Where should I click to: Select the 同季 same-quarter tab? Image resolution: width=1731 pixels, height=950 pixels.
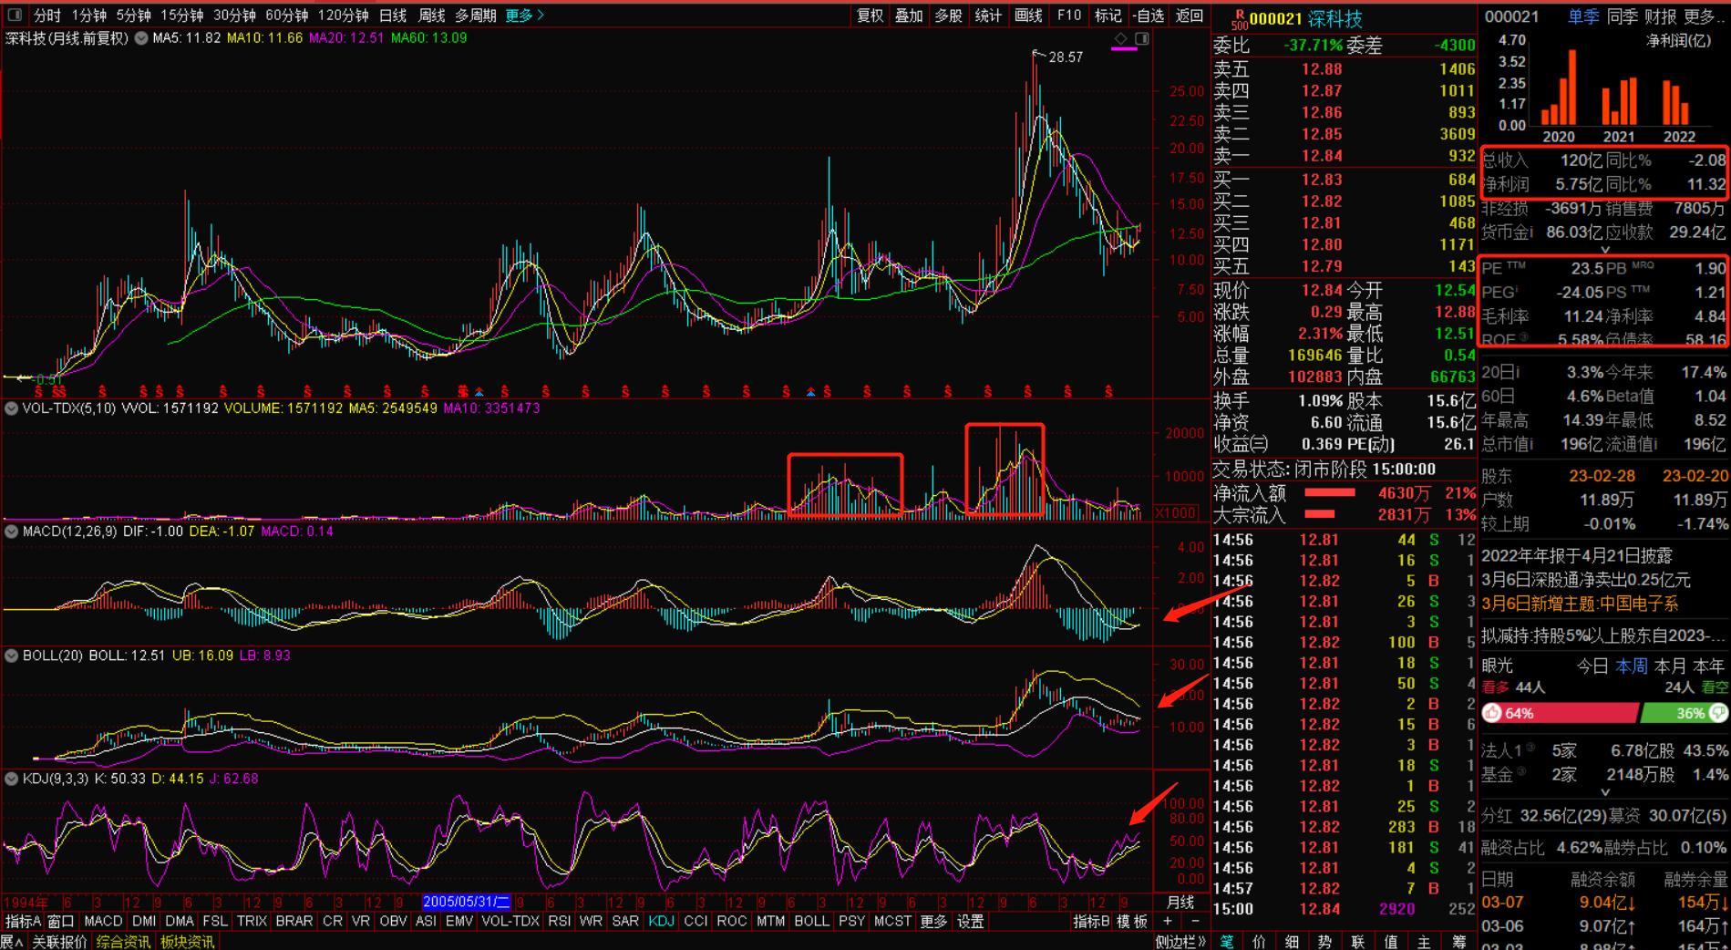coord(1622,17)
